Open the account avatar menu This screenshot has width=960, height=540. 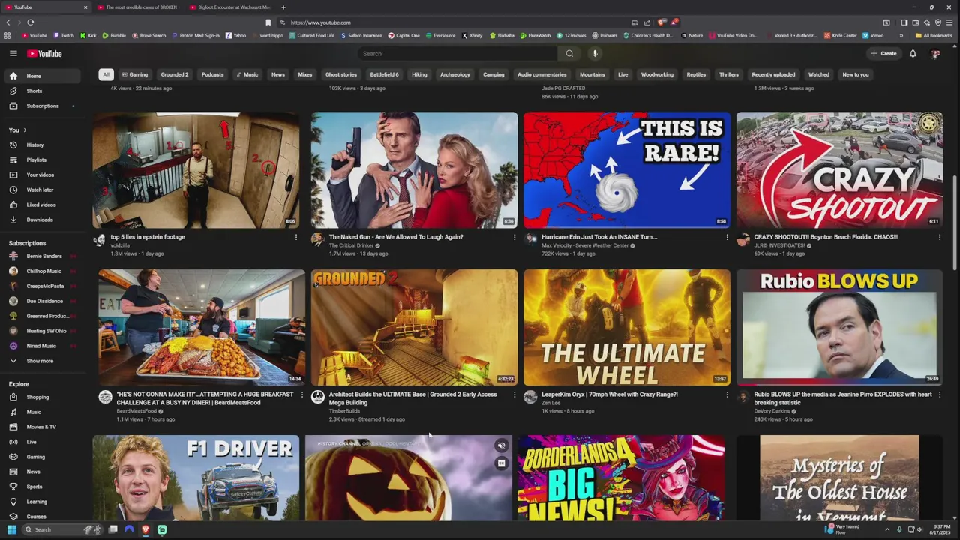tap(935, 53)
